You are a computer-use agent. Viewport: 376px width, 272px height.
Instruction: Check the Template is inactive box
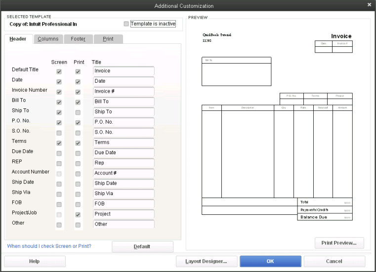126,24
